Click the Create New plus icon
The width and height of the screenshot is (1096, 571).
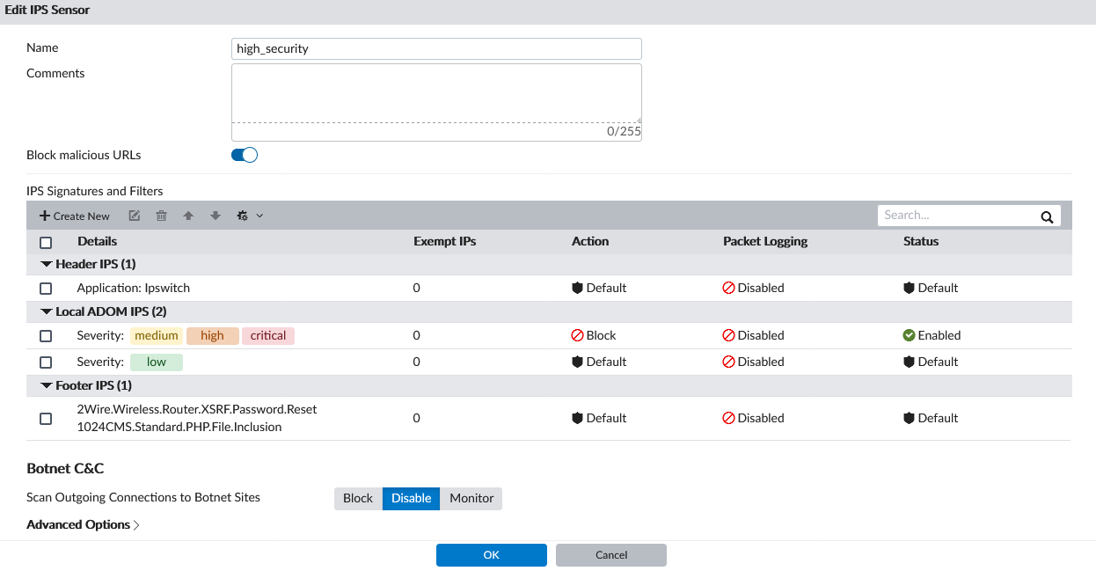coord(45,216)
